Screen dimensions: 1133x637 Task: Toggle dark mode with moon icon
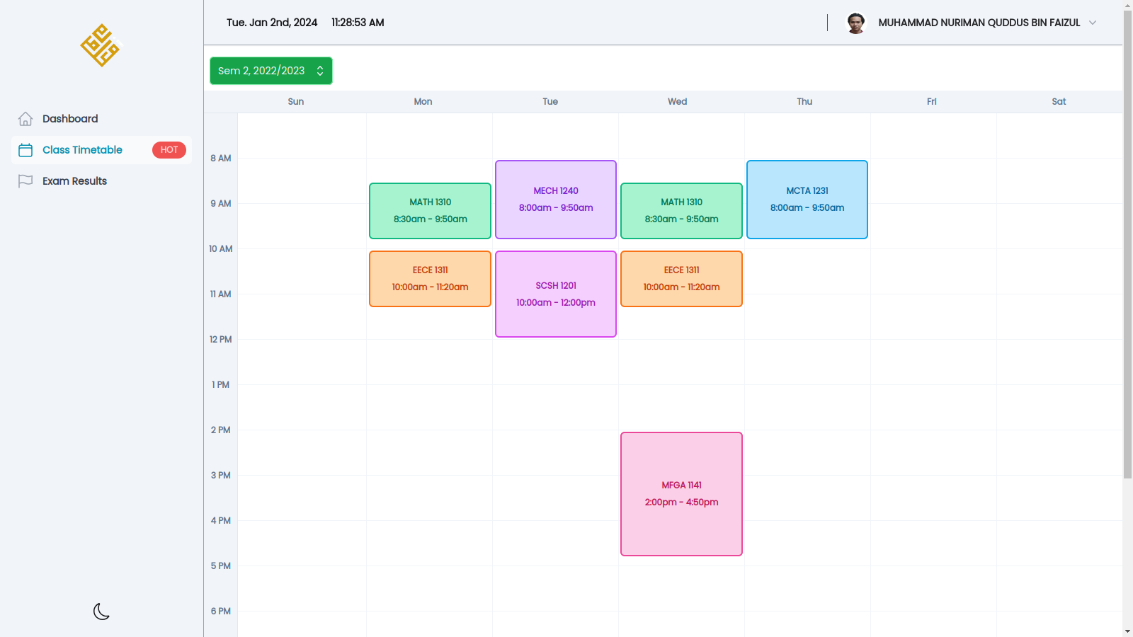pos(101,612)
